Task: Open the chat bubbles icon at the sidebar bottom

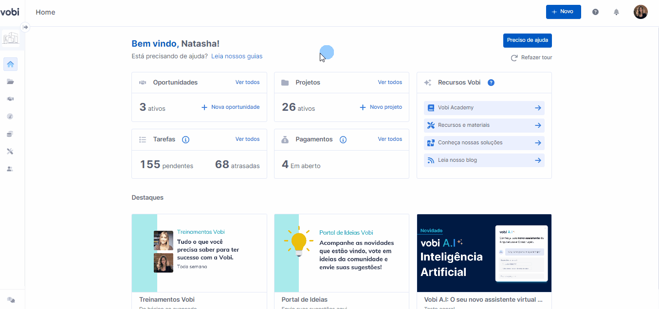Action: coord(11,300)
